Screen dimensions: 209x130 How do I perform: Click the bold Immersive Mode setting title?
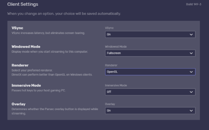click(26, 85)
